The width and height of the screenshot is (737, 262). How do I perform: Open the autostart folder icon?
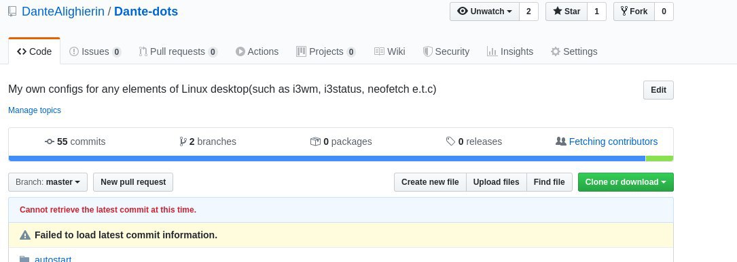tap(24, 259)
